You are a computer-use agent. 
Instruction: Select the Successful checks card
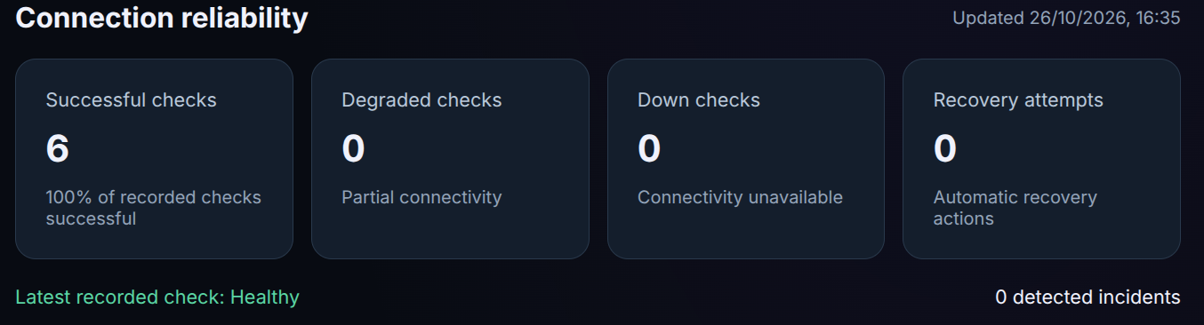click(x=154, y=159)
